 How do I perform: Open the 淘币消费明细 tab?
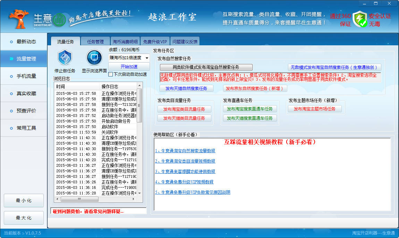click(125, 42)
